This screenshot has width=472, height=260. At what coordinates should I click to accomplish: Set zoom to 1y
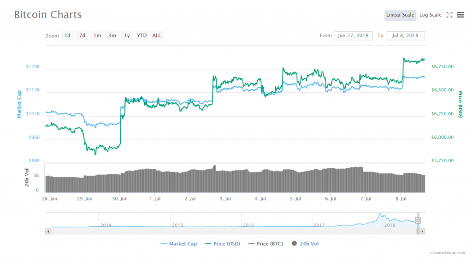pyautogui.click(x=127, y=35)
